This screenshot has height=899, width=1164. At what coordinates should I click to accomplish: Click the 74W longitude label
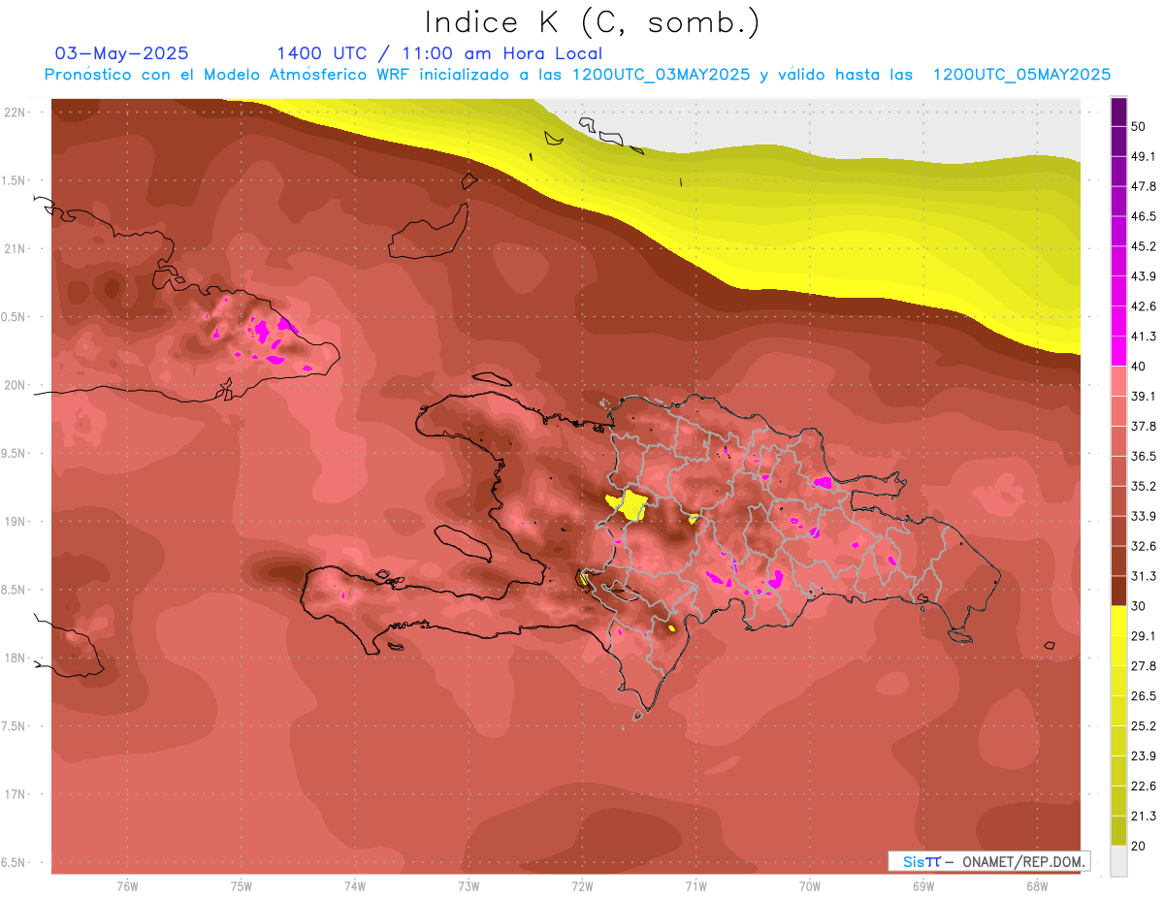click(x=354, y=885)
